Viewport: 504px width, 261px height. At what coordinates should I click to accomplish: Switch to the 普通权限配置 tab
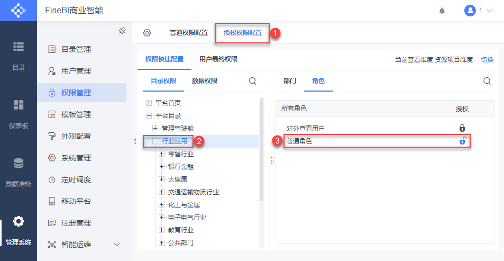pyautogui.click(x=189, y=32)
